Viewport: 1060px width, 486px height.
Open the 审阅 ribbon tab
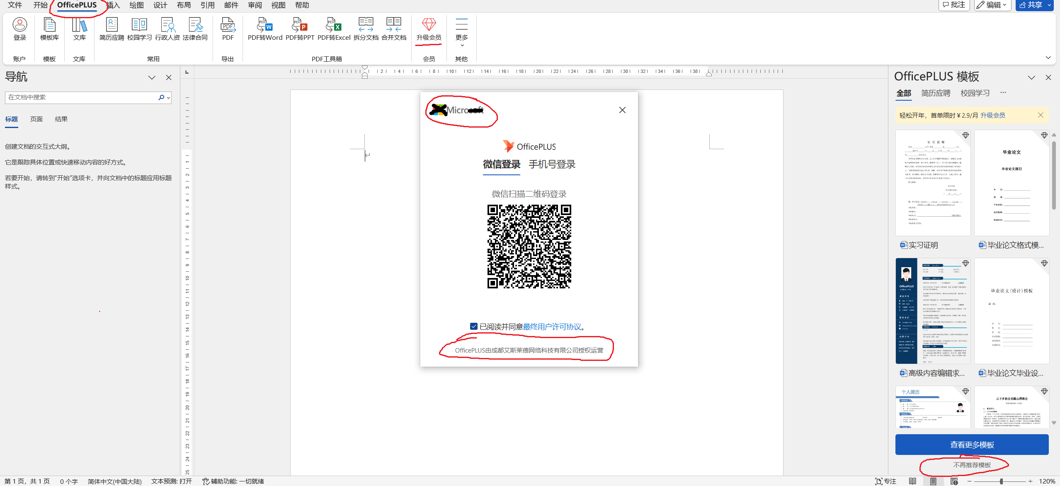[x=255, y=5]
